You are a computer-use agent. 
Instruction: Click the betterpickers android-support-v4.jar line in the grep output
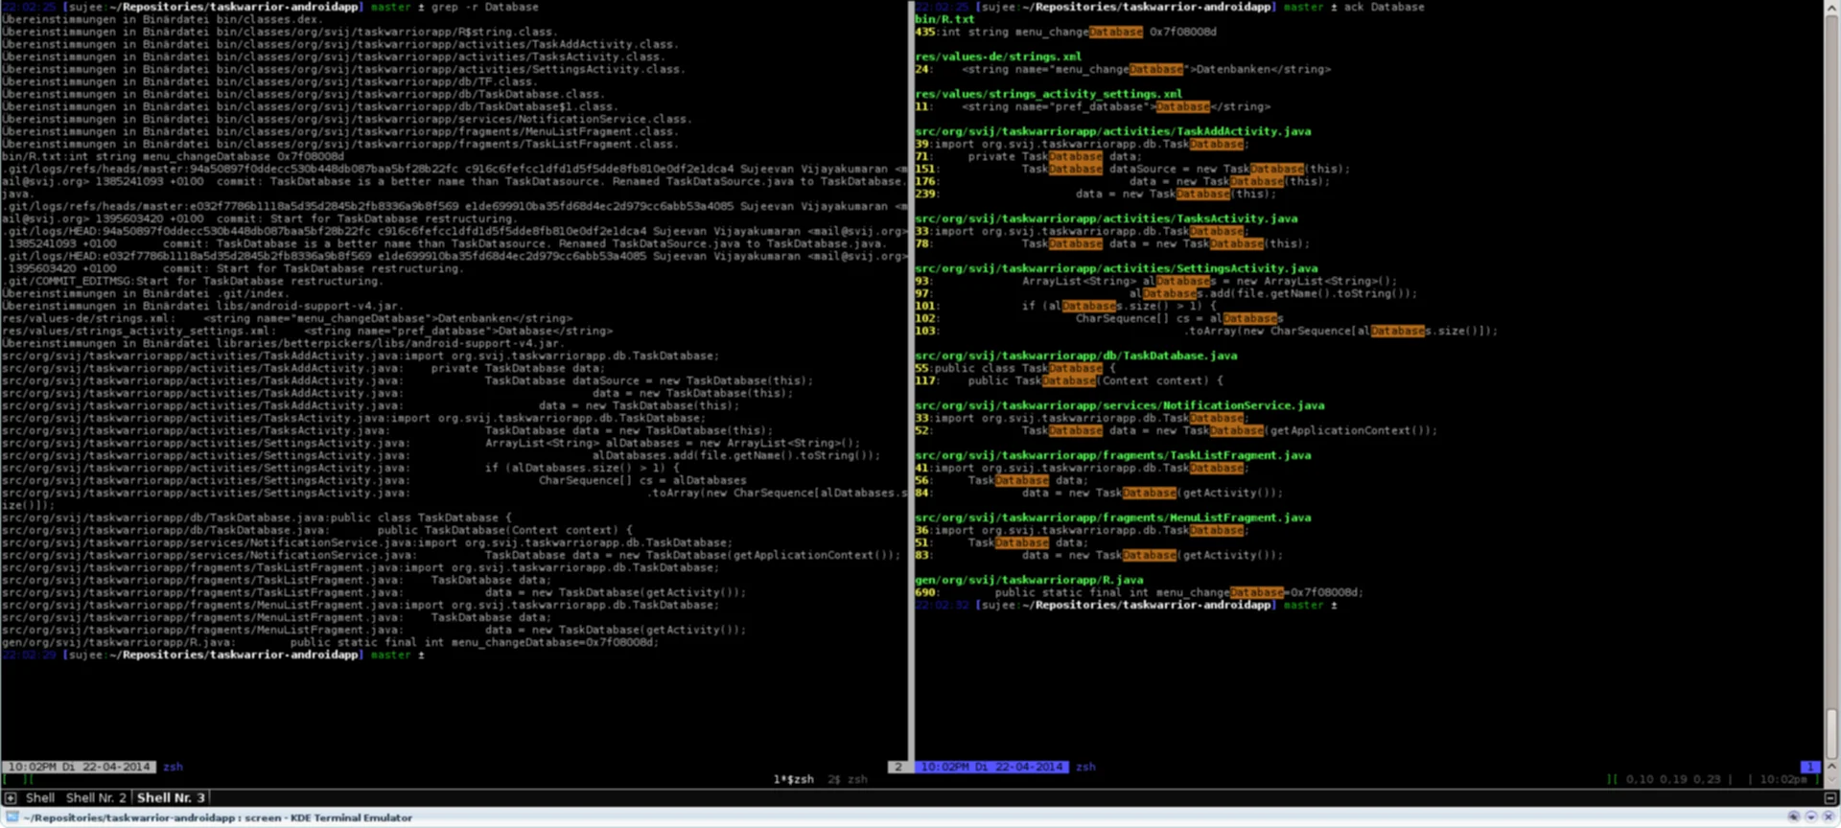tap(283, 343)
